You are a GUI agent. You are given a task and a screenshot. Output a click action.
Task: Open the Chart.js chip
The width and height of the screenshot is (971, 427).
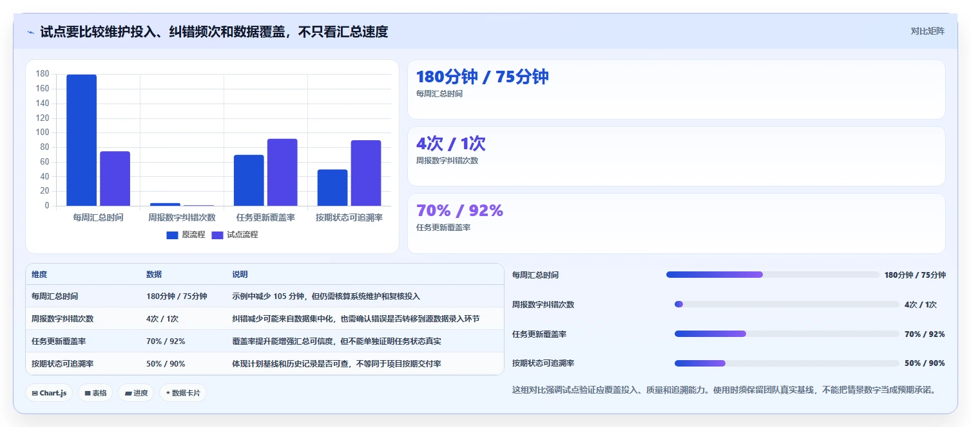coord(49,393)
